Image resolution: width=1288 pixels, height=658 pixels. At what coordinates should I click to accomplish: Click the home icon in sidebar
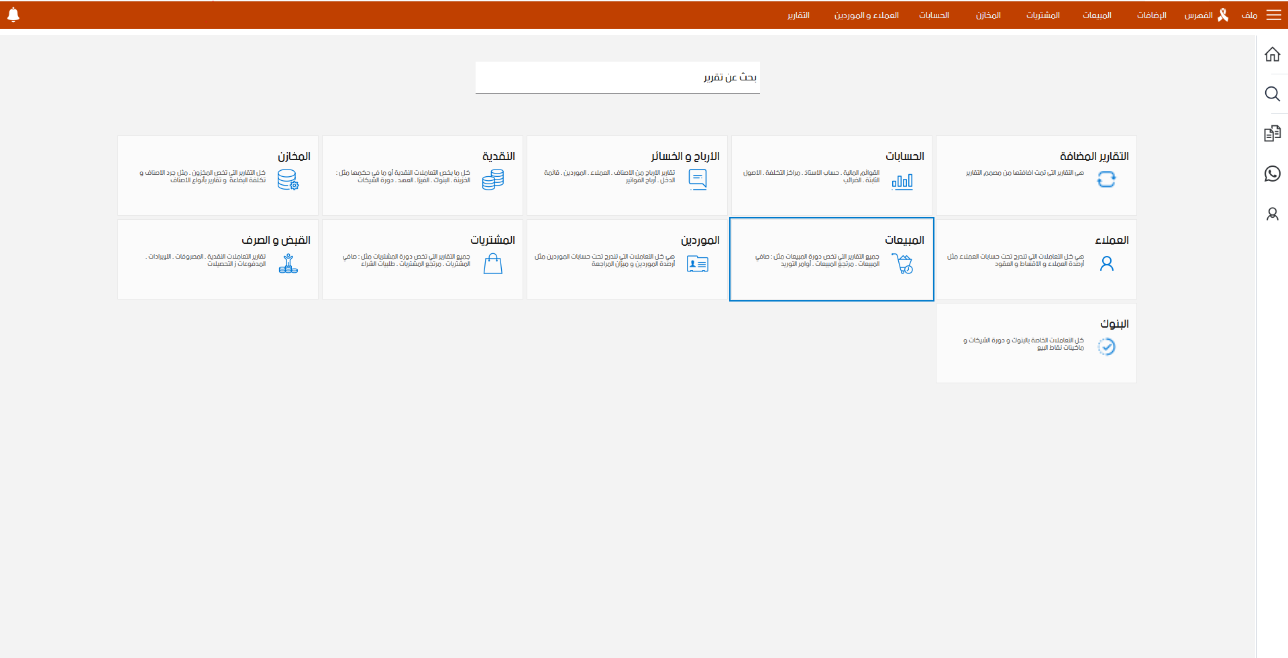(1272, 54)
